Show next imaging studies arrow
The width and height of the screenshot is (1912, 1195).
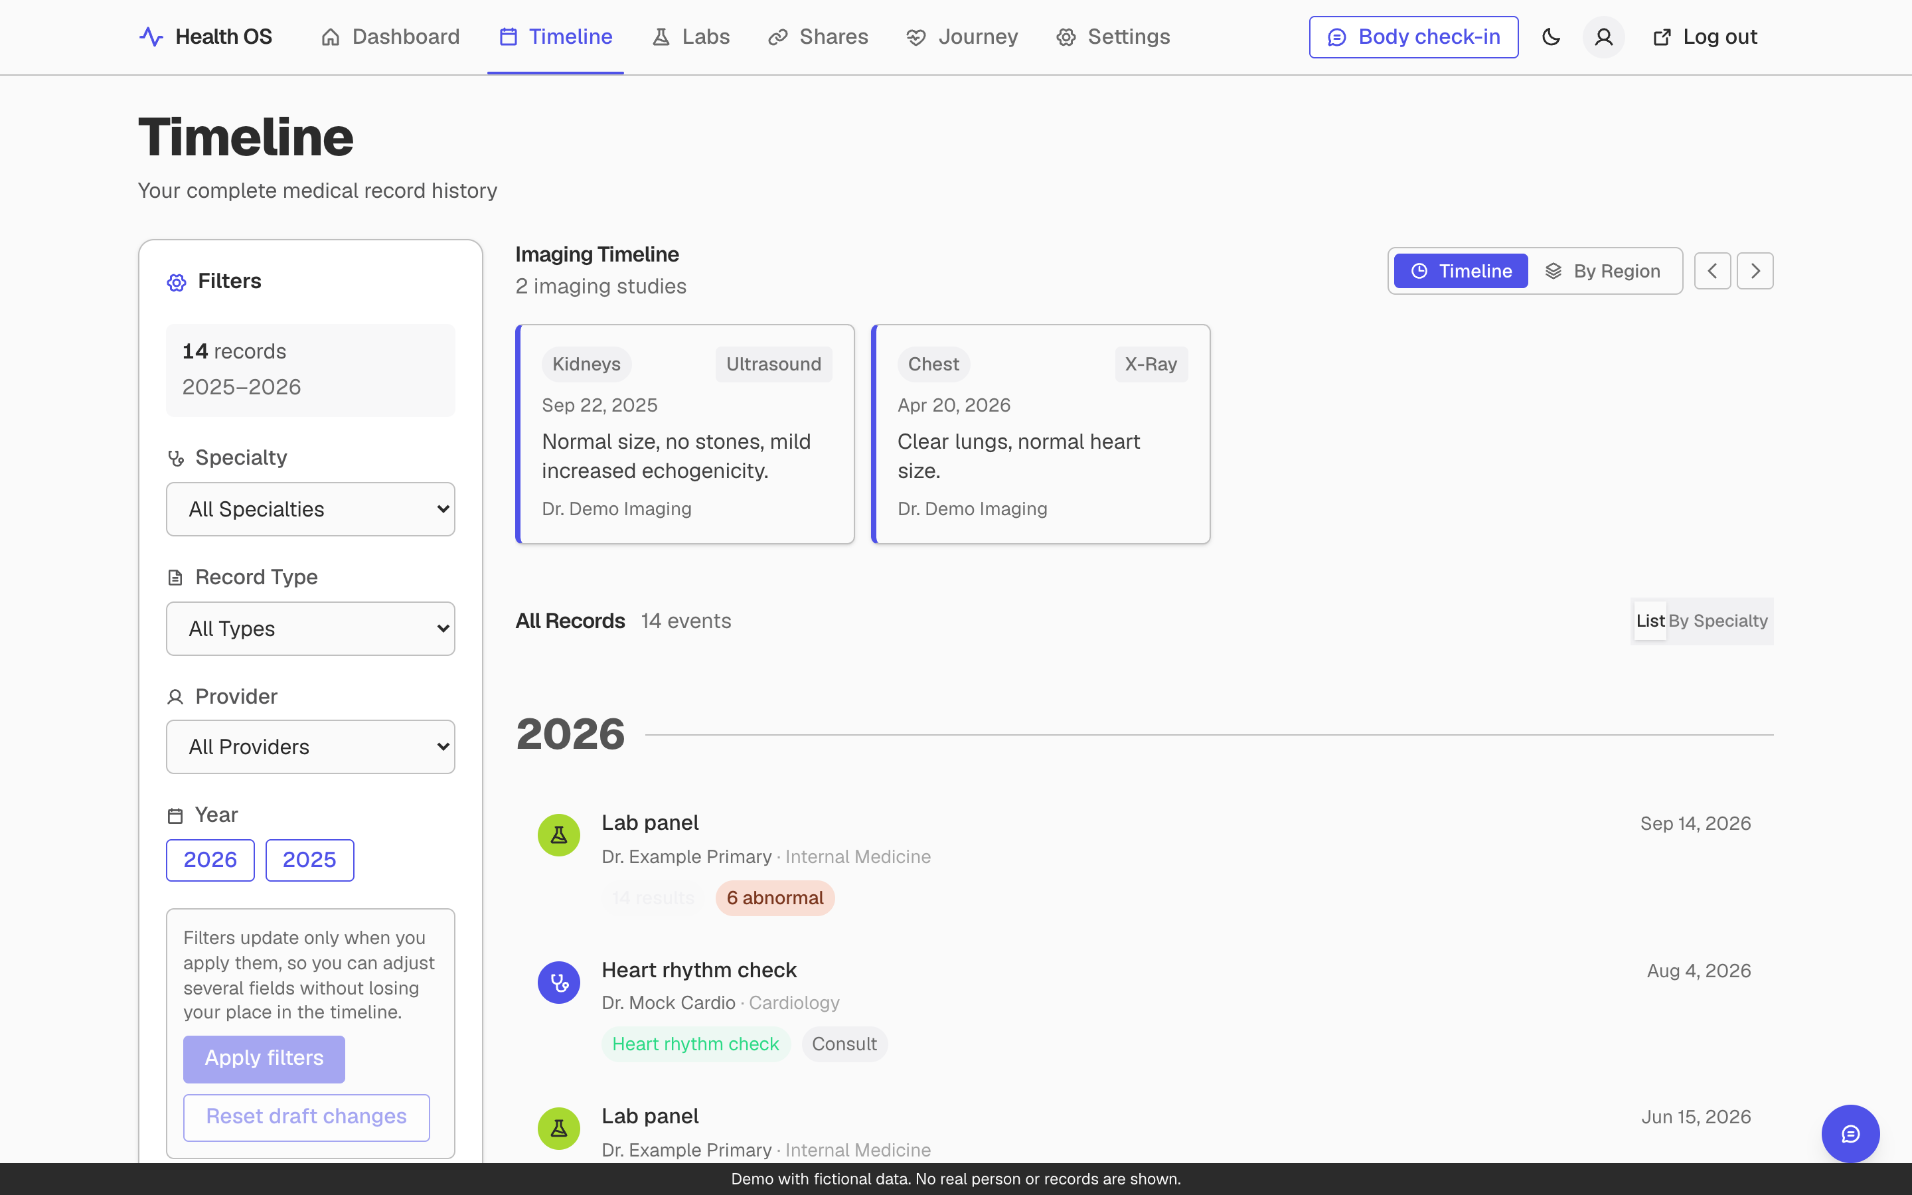1755,271
